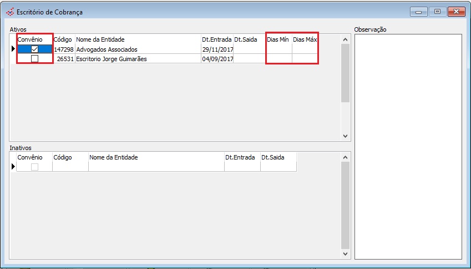Check the Convênio box for Escritorio Jorge Guimarães
The height and width of the screenshot is (269, 471).
tap(34, 59)
